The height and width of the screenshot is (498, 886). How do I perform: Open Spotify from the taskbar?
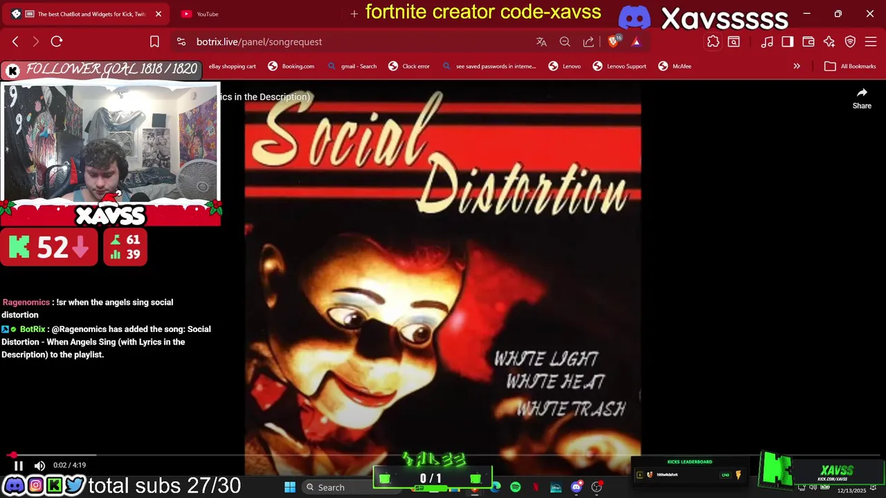[x=515, y=487]
